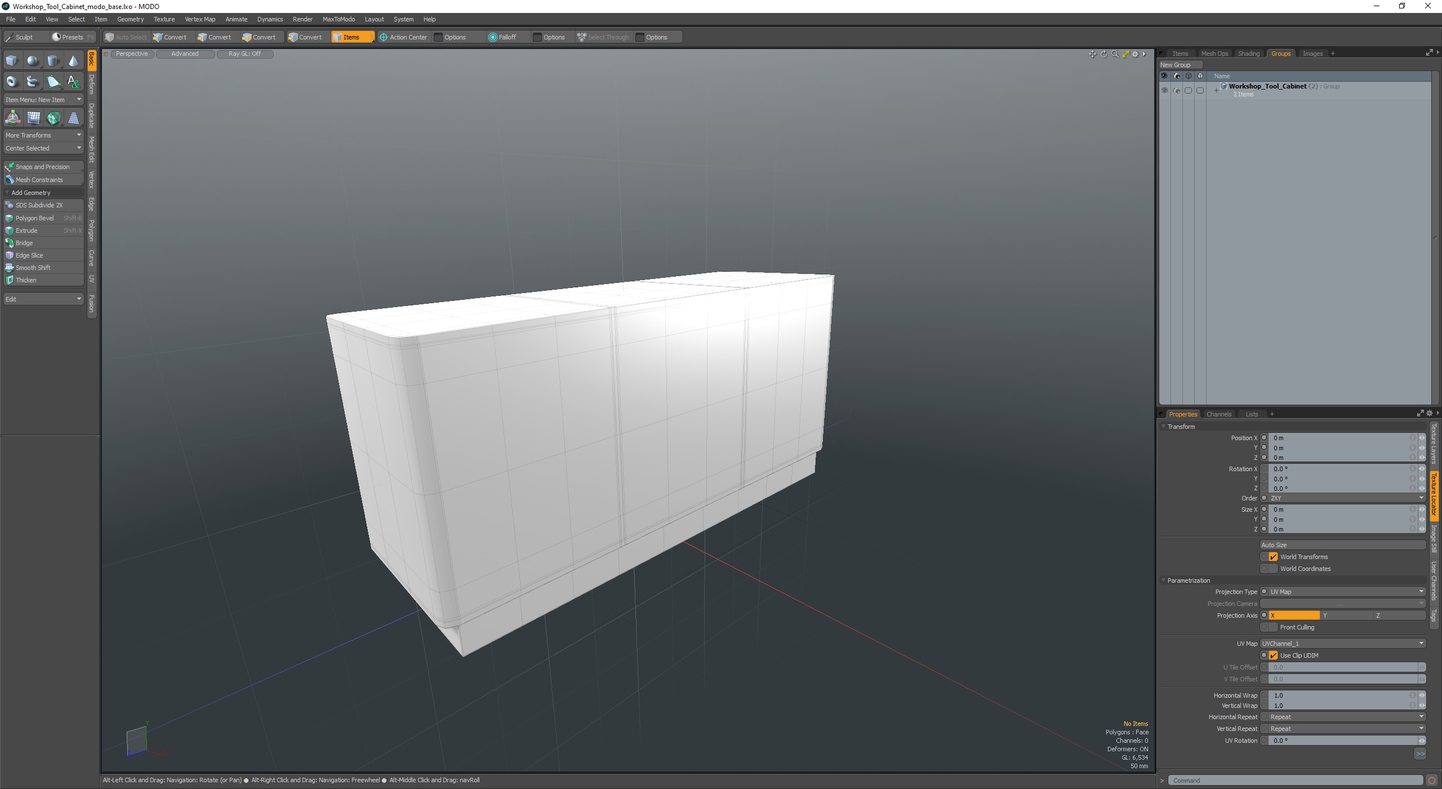Select the Cone primitive tool
Viewport: 1442px width, 789px height.
point(73,61)
